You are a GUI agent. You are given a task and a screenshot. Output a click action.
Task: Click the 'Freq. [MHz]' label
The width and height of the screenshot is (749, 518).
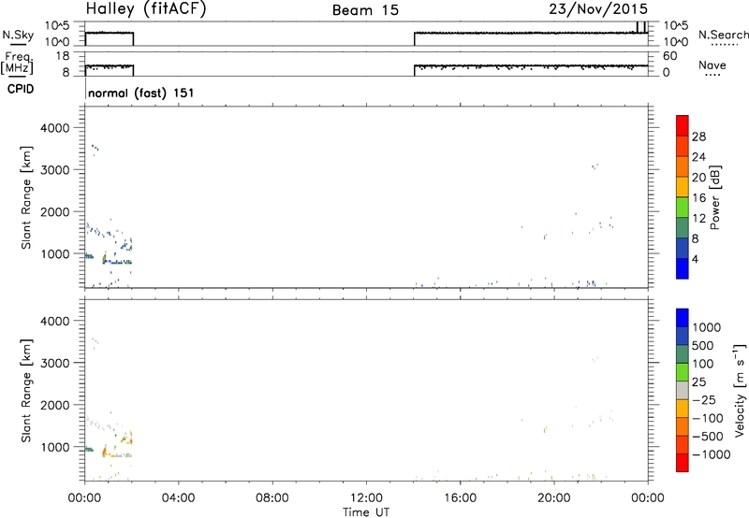pyautogui.click(x=17, y=64)
